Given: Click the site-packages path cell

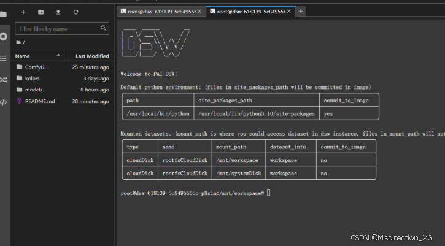Looking at the screenshot, I should coord(257,113).
